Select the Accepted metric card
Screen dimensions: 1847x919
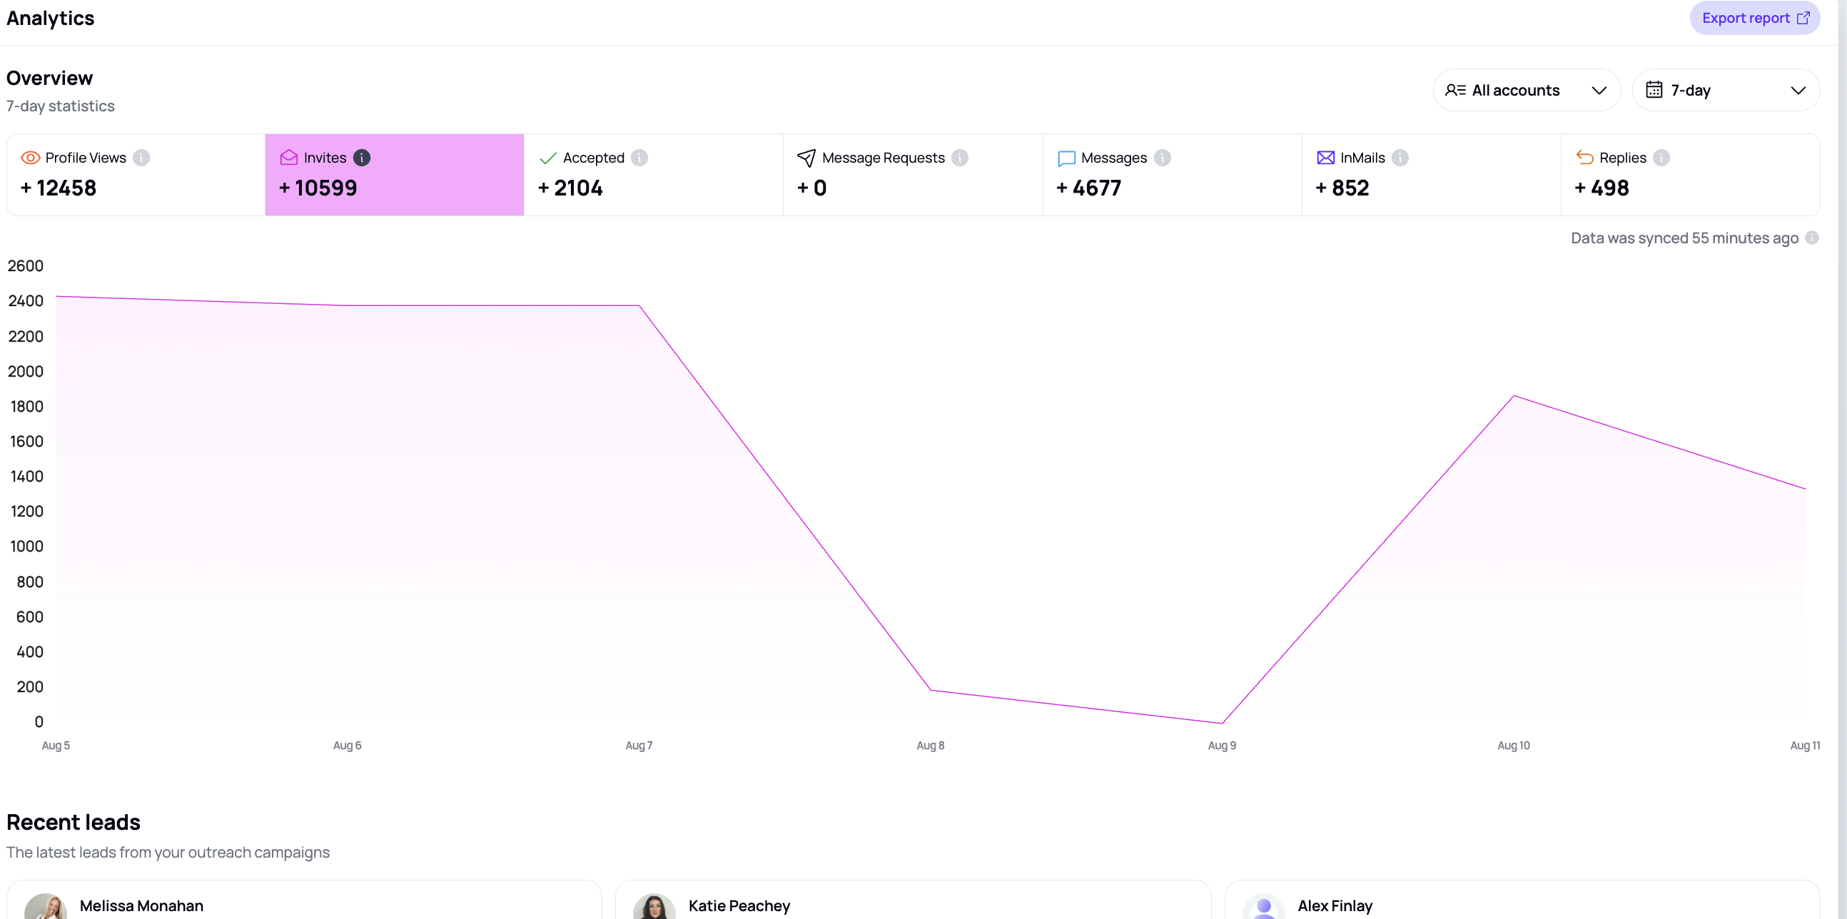654,175
